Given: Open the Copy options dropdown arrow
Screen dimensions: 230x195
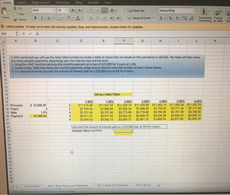Looking at the screenshot, I should (x=26, y=14).
